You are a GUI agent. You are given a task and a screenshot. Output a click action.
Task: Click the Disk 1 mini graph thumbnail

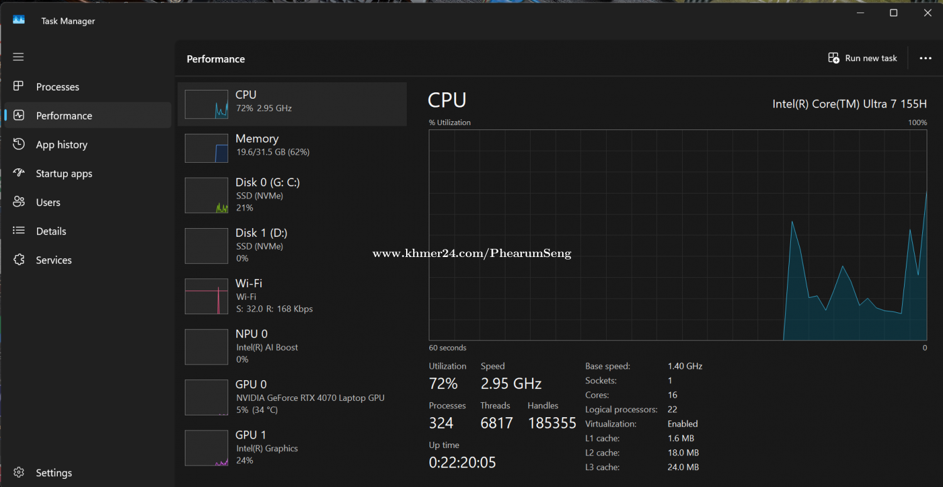tap(206, 246)
